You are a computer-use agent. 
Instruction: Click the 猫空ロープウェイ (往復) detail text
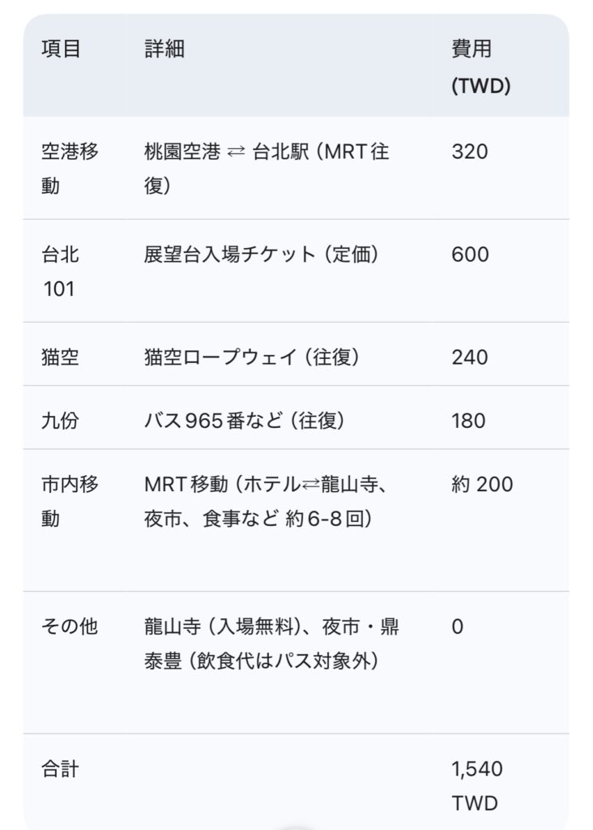tap(252, 357)
